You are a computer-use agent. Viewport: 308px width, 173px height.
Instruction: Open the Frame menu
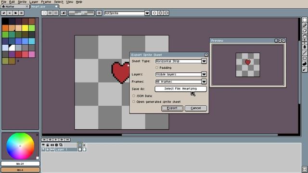[46, 2]
